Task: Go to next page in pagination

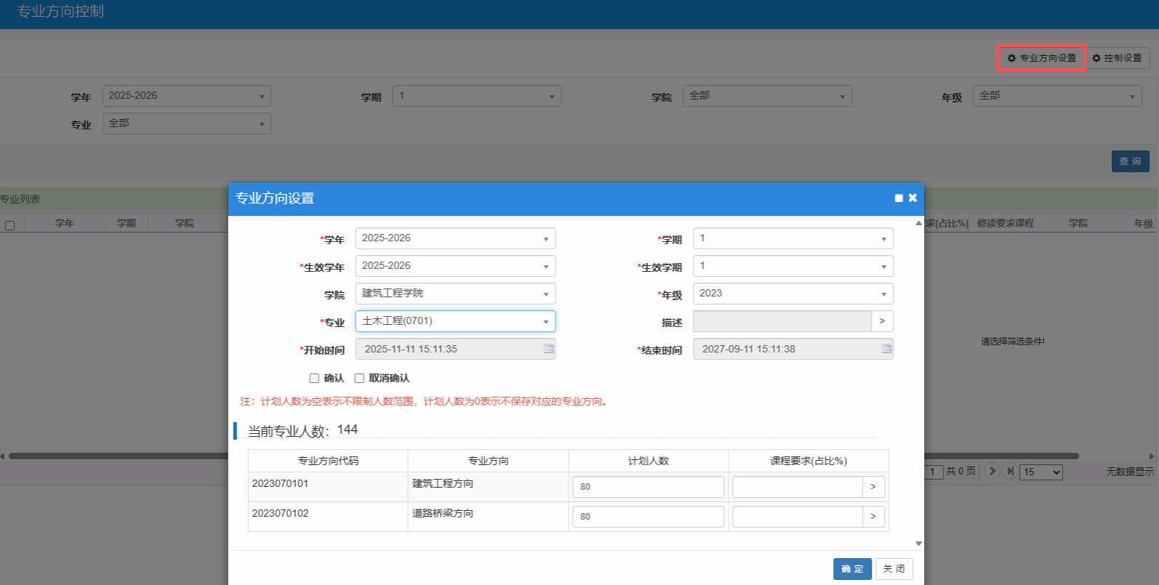Action: tap(992, 472)
